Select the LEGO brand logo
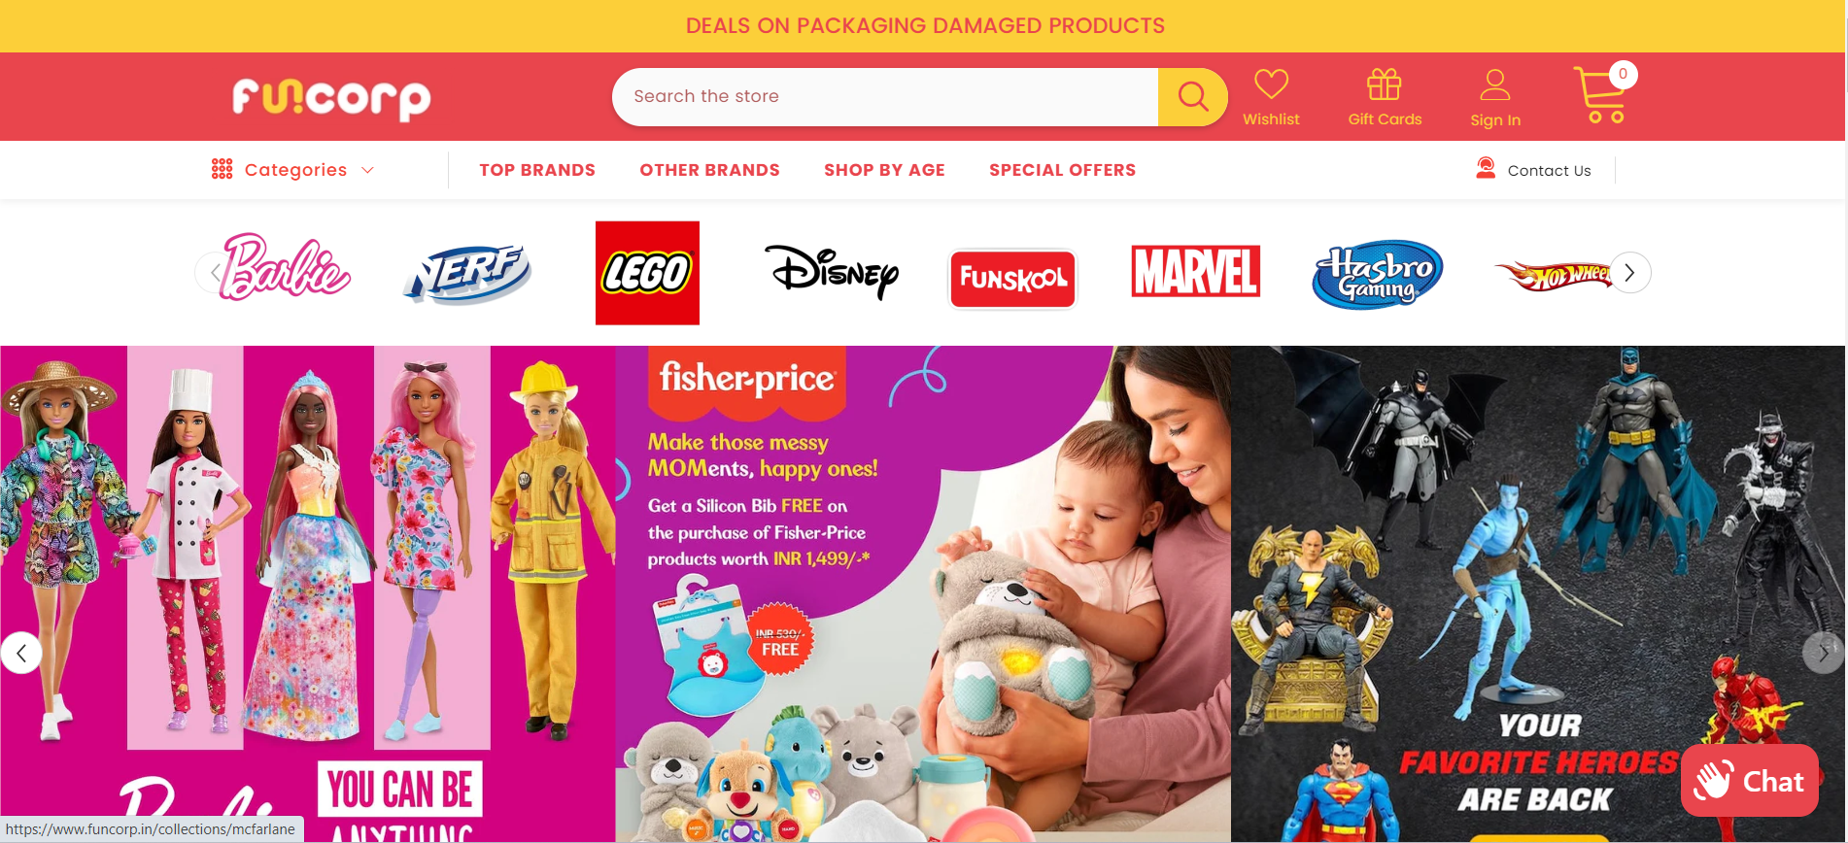The height and width of the screenshot is (843, 1848). click(x=647, y=273)
